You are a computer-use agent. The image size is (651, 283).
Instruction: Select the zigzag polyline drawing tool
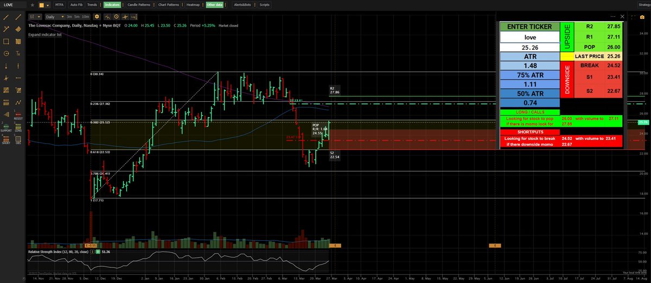click(18, 103)
